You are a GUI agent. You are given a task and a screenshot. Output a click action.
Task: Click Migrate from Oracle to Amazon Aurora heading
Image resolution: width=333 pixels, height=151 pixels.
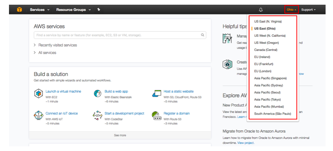[254, 131]
